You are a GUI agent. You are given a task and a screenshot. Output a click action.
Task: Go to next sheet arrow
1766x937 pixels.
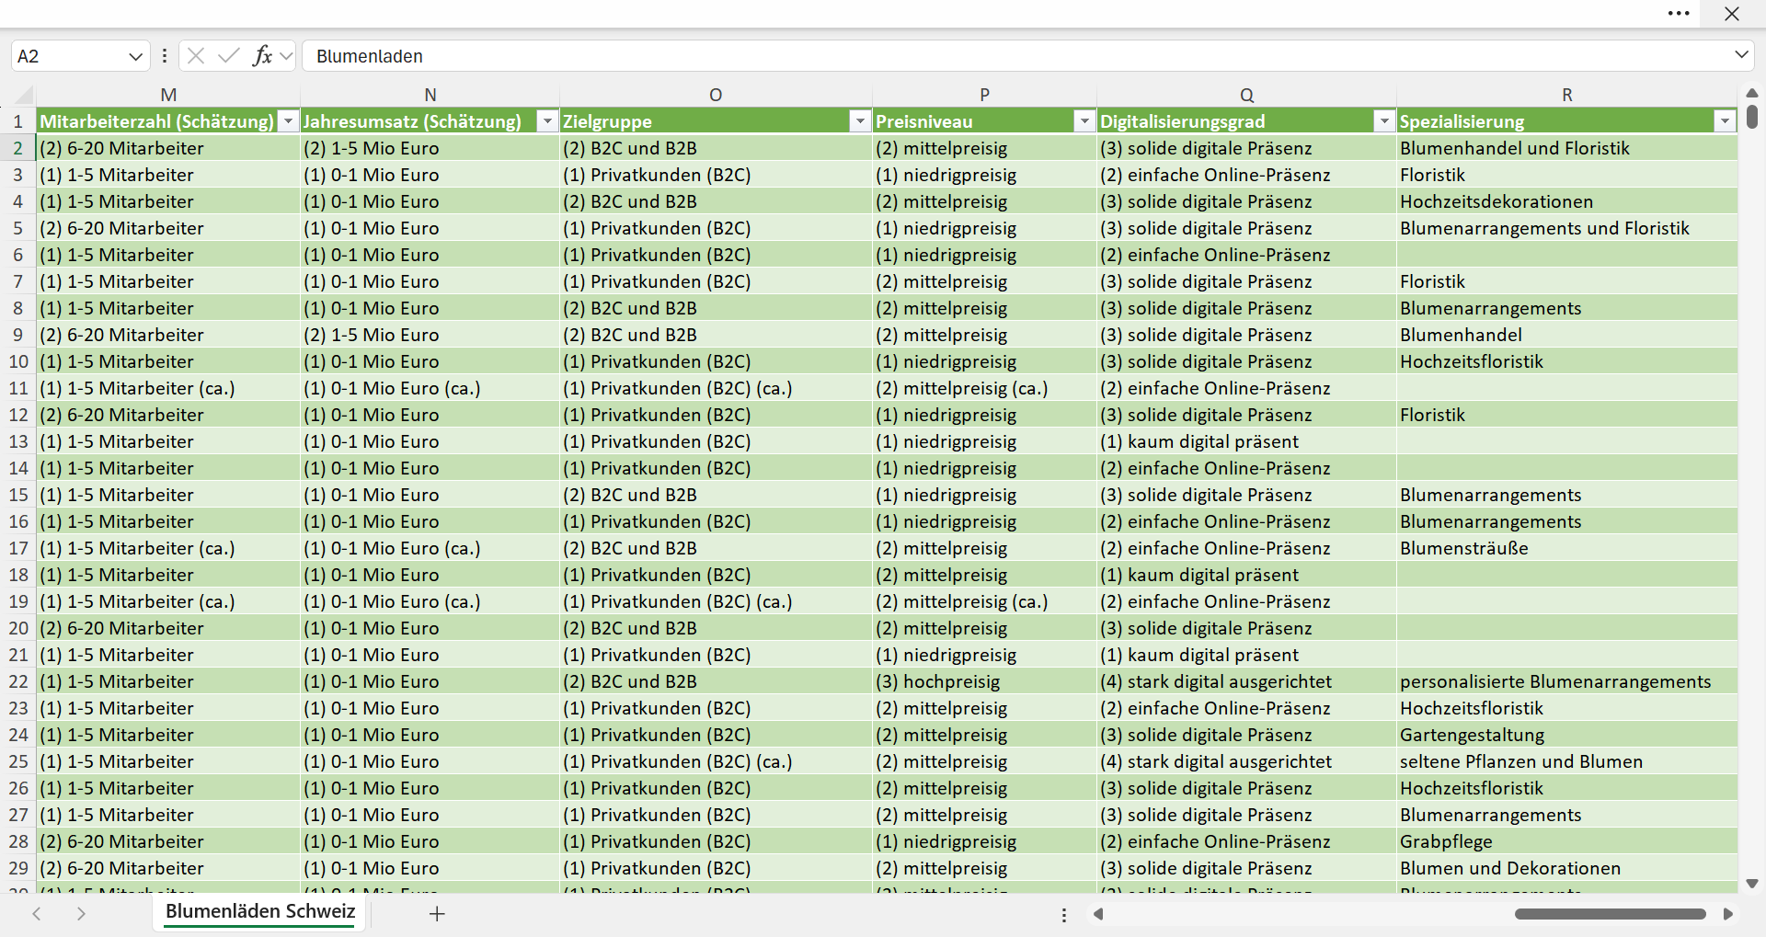(81, 914)
